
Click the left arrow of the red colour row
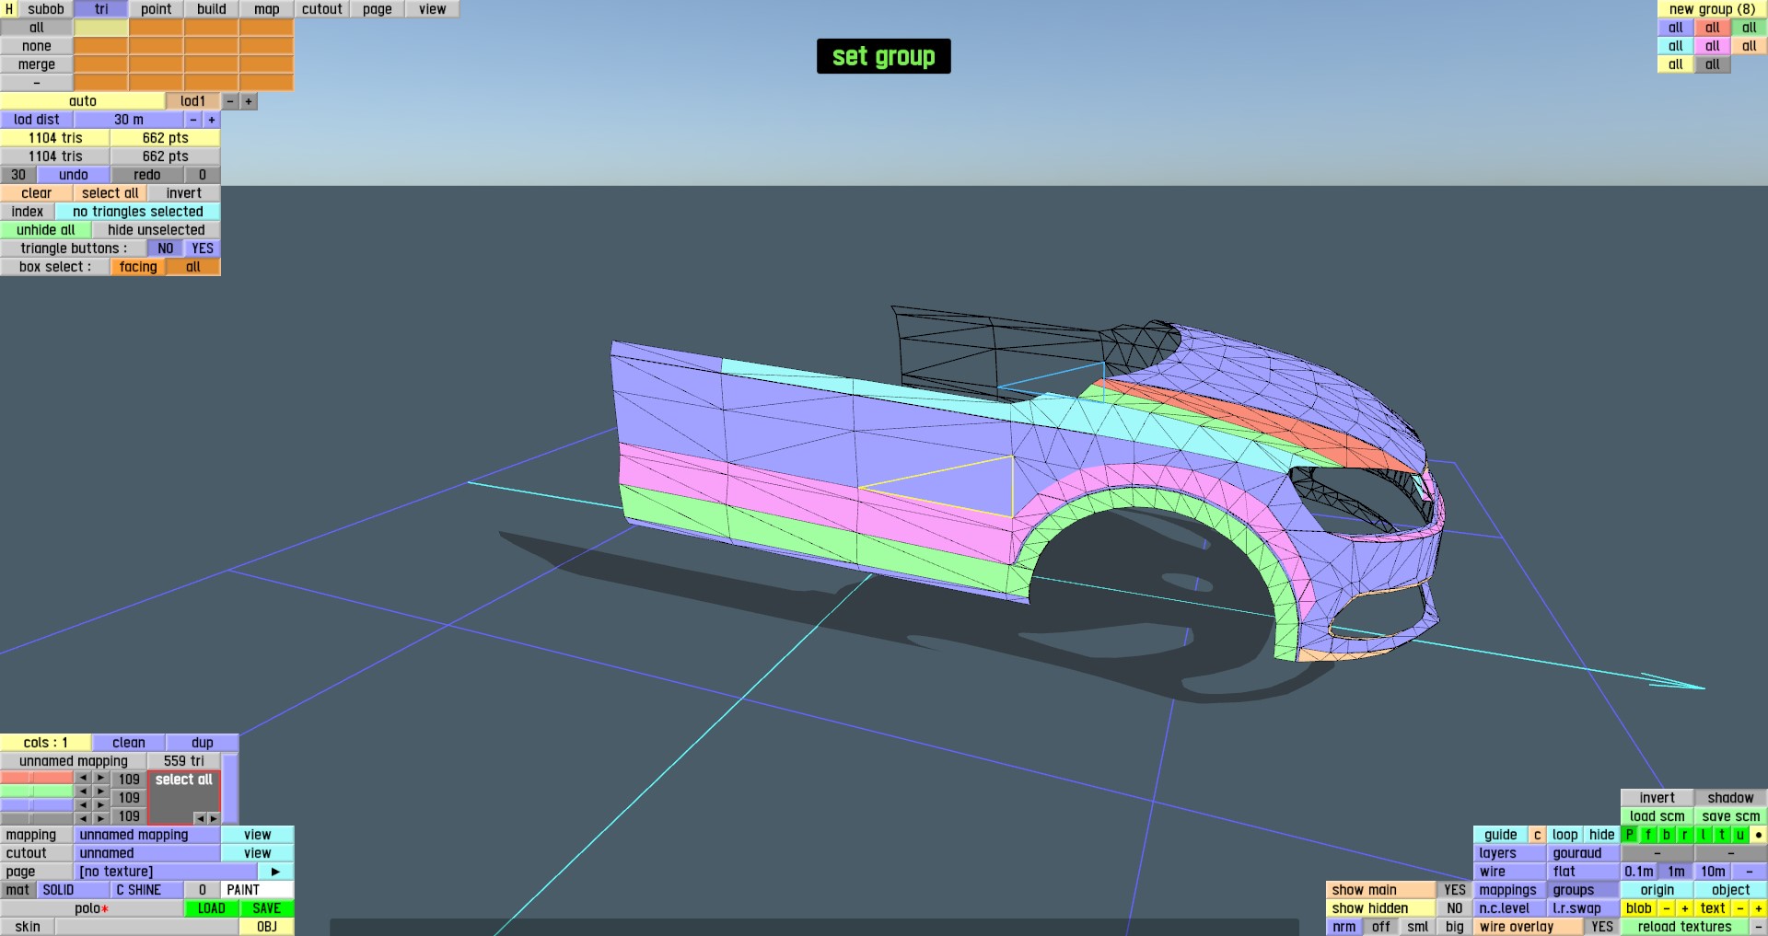[x=83, y=779]
